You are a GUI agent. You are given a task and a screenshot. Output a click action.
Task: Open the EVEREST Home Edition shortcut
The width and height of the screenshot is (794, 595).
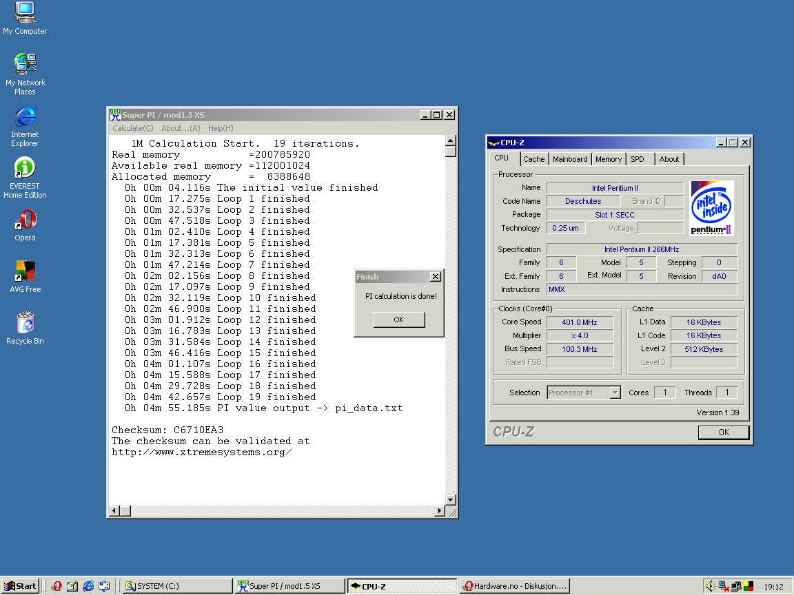[25, 178]
